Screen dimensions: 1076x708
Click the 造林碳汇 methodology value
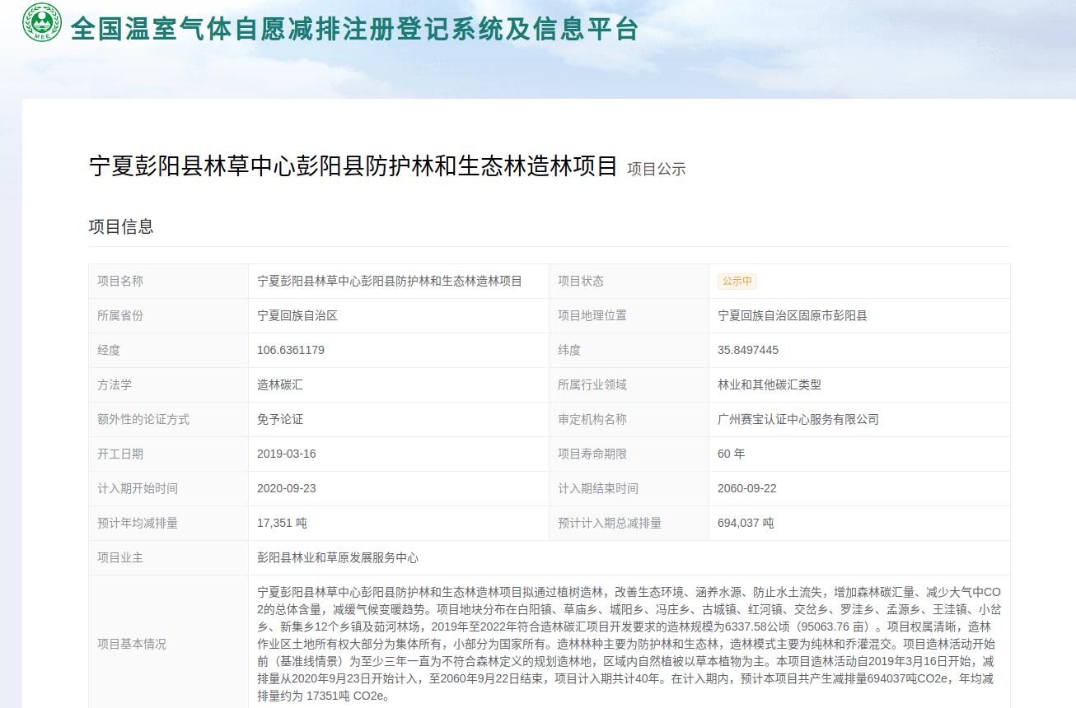280,385
